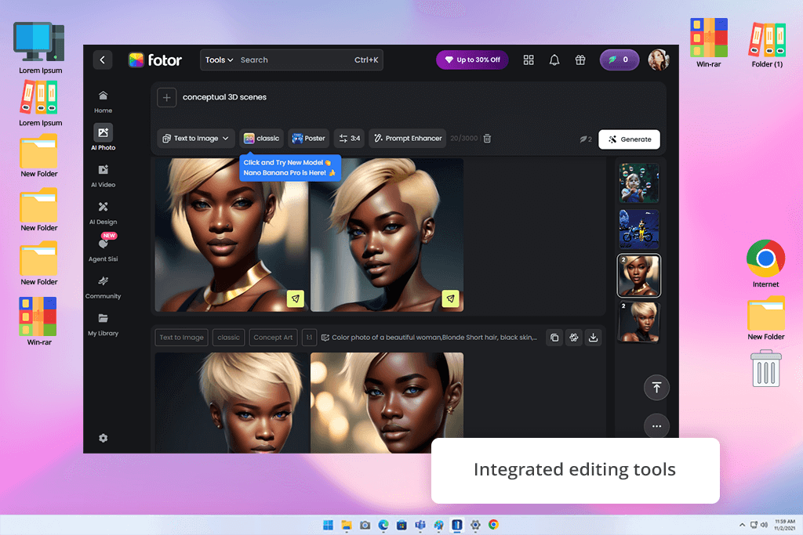Show hidden tray icons with the taskbar chevron
Image resolution: width=803 pixels, height=535 pixels.
pos(742,525)
